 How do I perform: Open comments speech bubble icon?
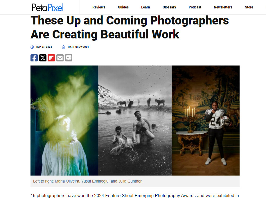point(69,58)
